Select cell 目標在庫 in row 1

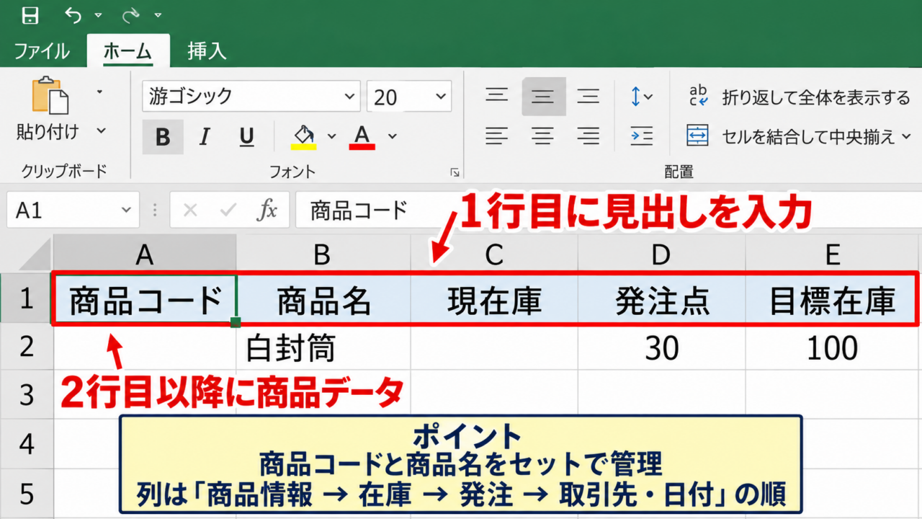tap(832, 299)
